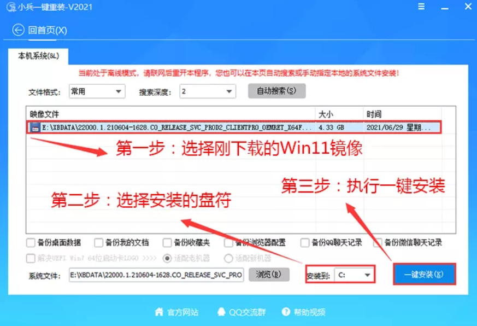Image resolution: width=477 pixels, height=326 pixels.
Task: Check the 备份我的文档 option
Action: pyautogui.click(x=98, y=242)
